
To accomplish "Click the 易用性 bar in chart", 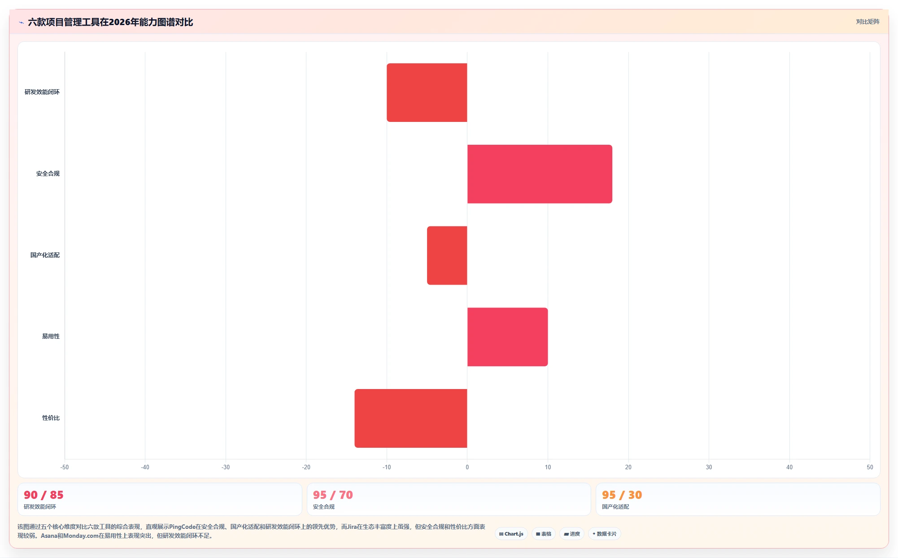I will (x=507, y=337).
